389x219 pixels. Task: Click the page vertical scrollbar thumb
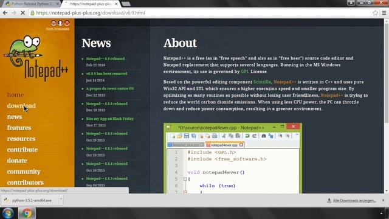coord(387,73)
